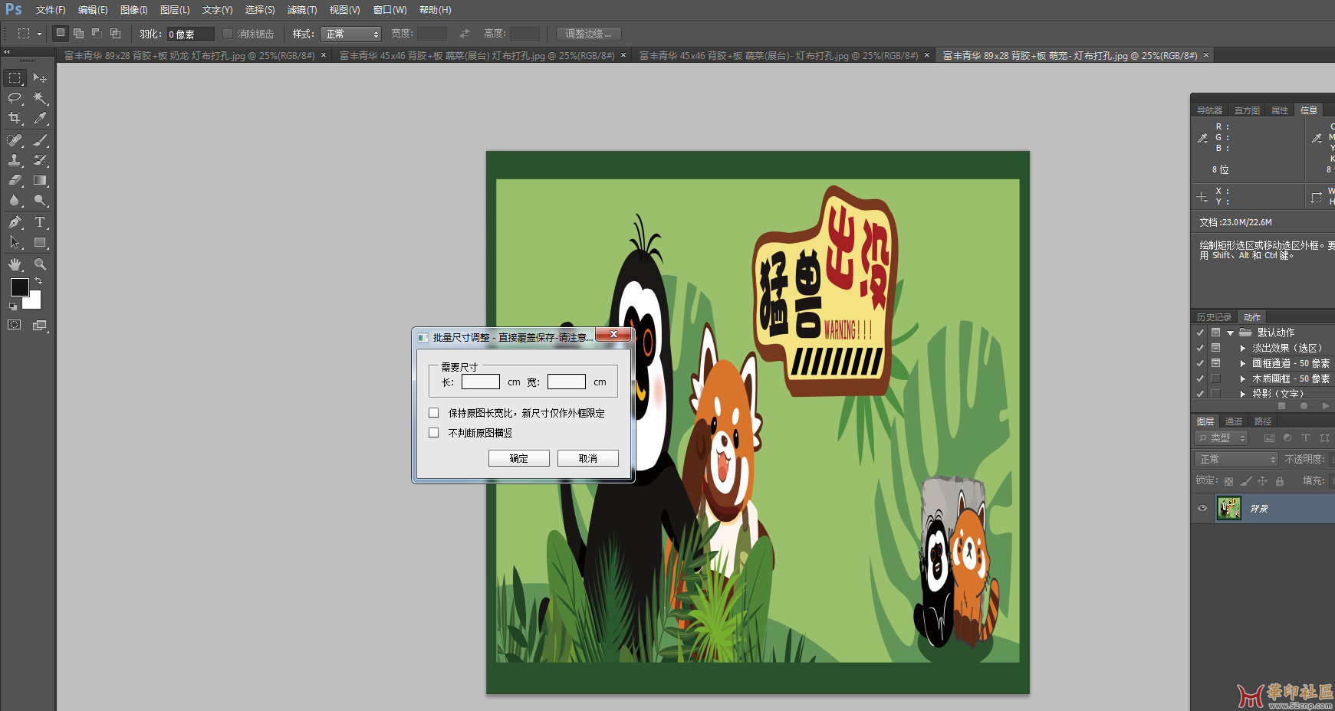Toggle checkmark for 默认动作 action set
Screen dimensions: 1335x711
(1200, 333)
